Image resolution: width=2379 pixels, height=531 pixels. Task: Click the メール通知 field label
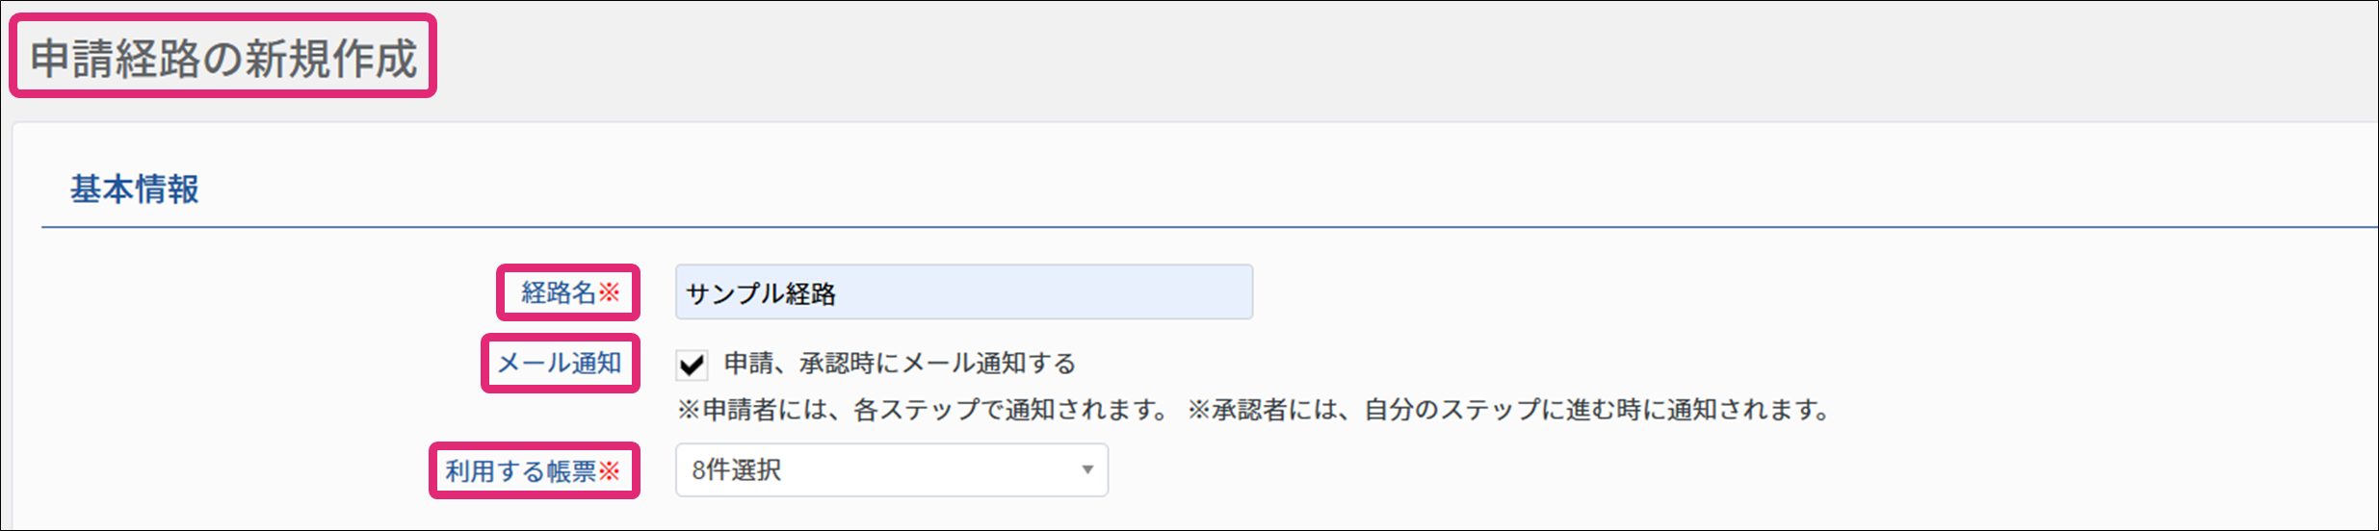(x=559, y=363)
